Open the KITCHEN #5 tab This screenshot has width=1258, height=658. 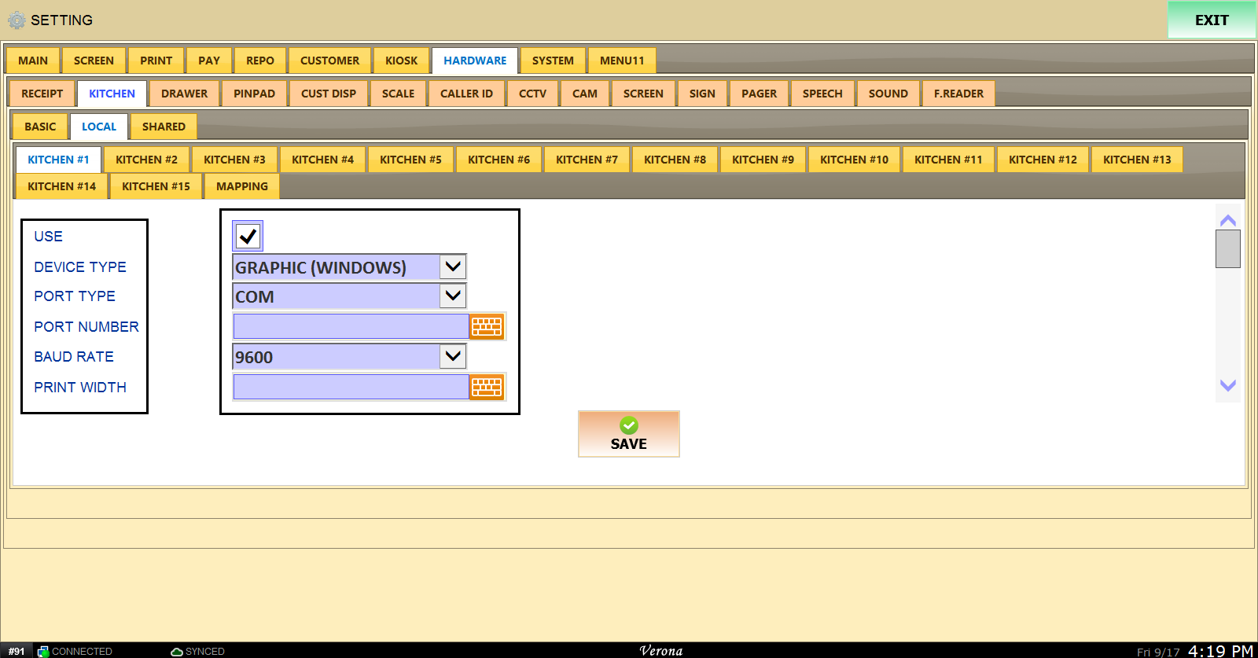410,160
